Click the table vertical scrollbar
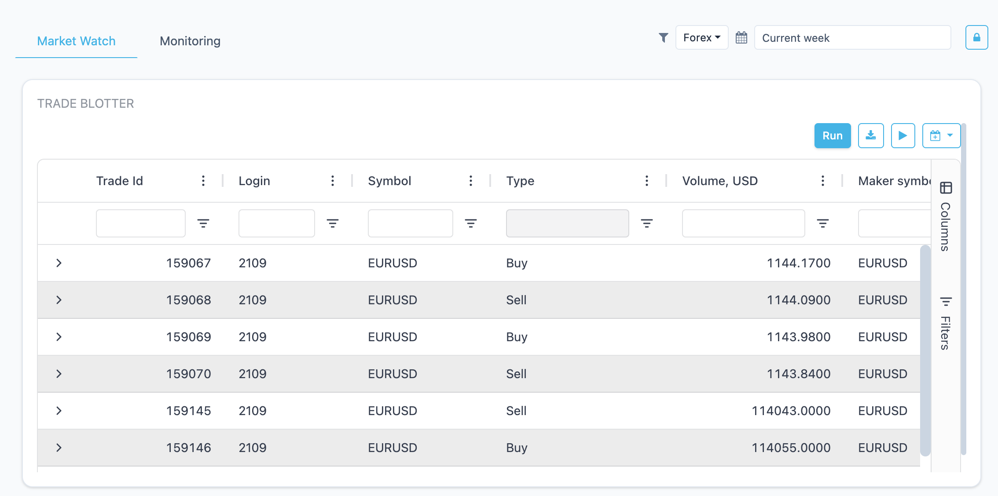This screenshot has width=998, height=496. point(925,351)
